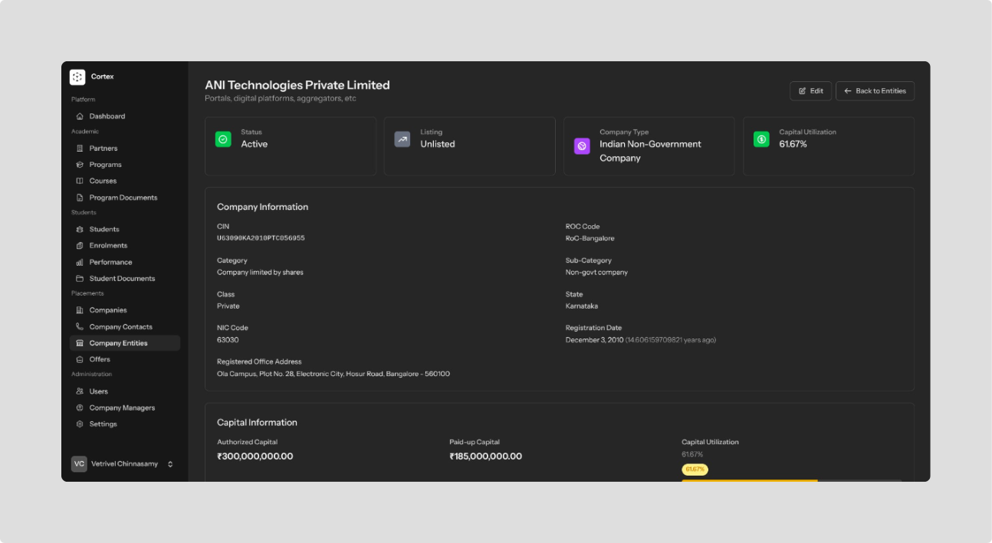Click the Listing trend arrow icon
992x543 pixels.
[x=402, y=139]
